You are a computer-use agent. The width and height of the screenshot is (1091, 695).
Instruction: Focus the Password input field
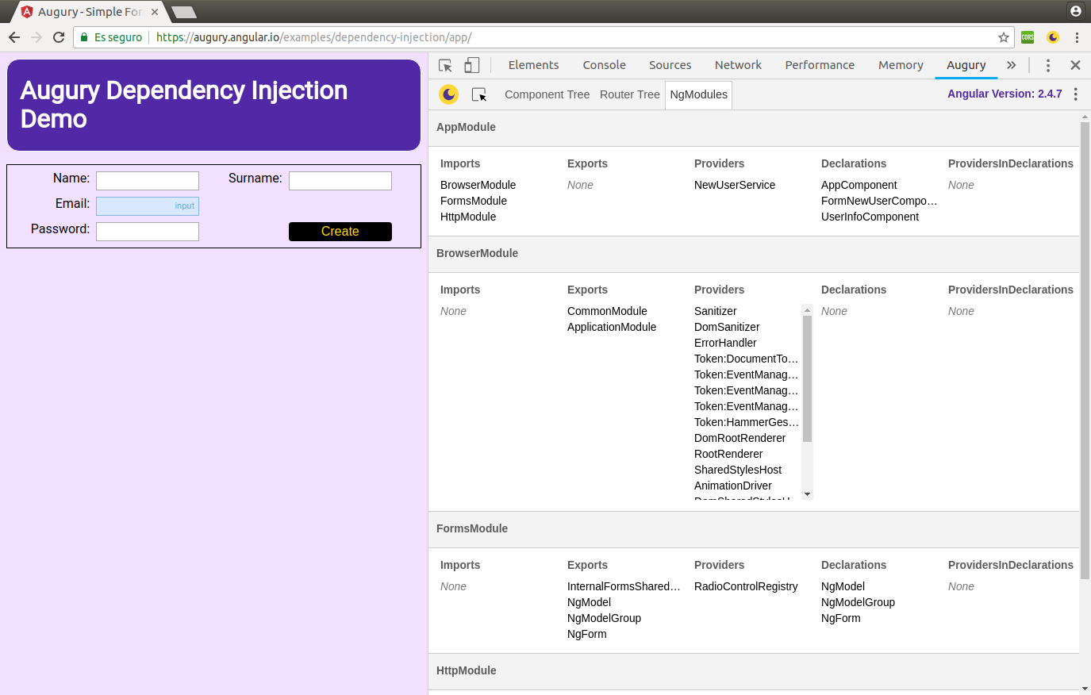click(148, 232)
